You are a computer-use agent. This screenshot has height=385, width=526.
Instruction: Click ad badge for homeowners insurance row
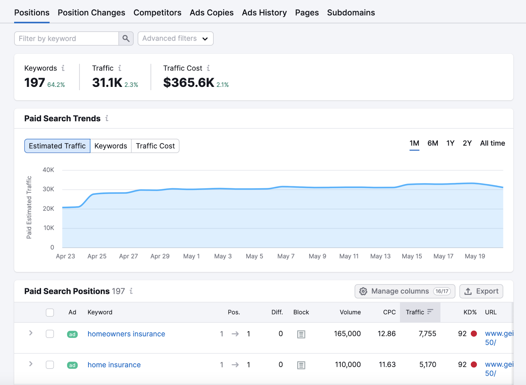pos(72,334)
